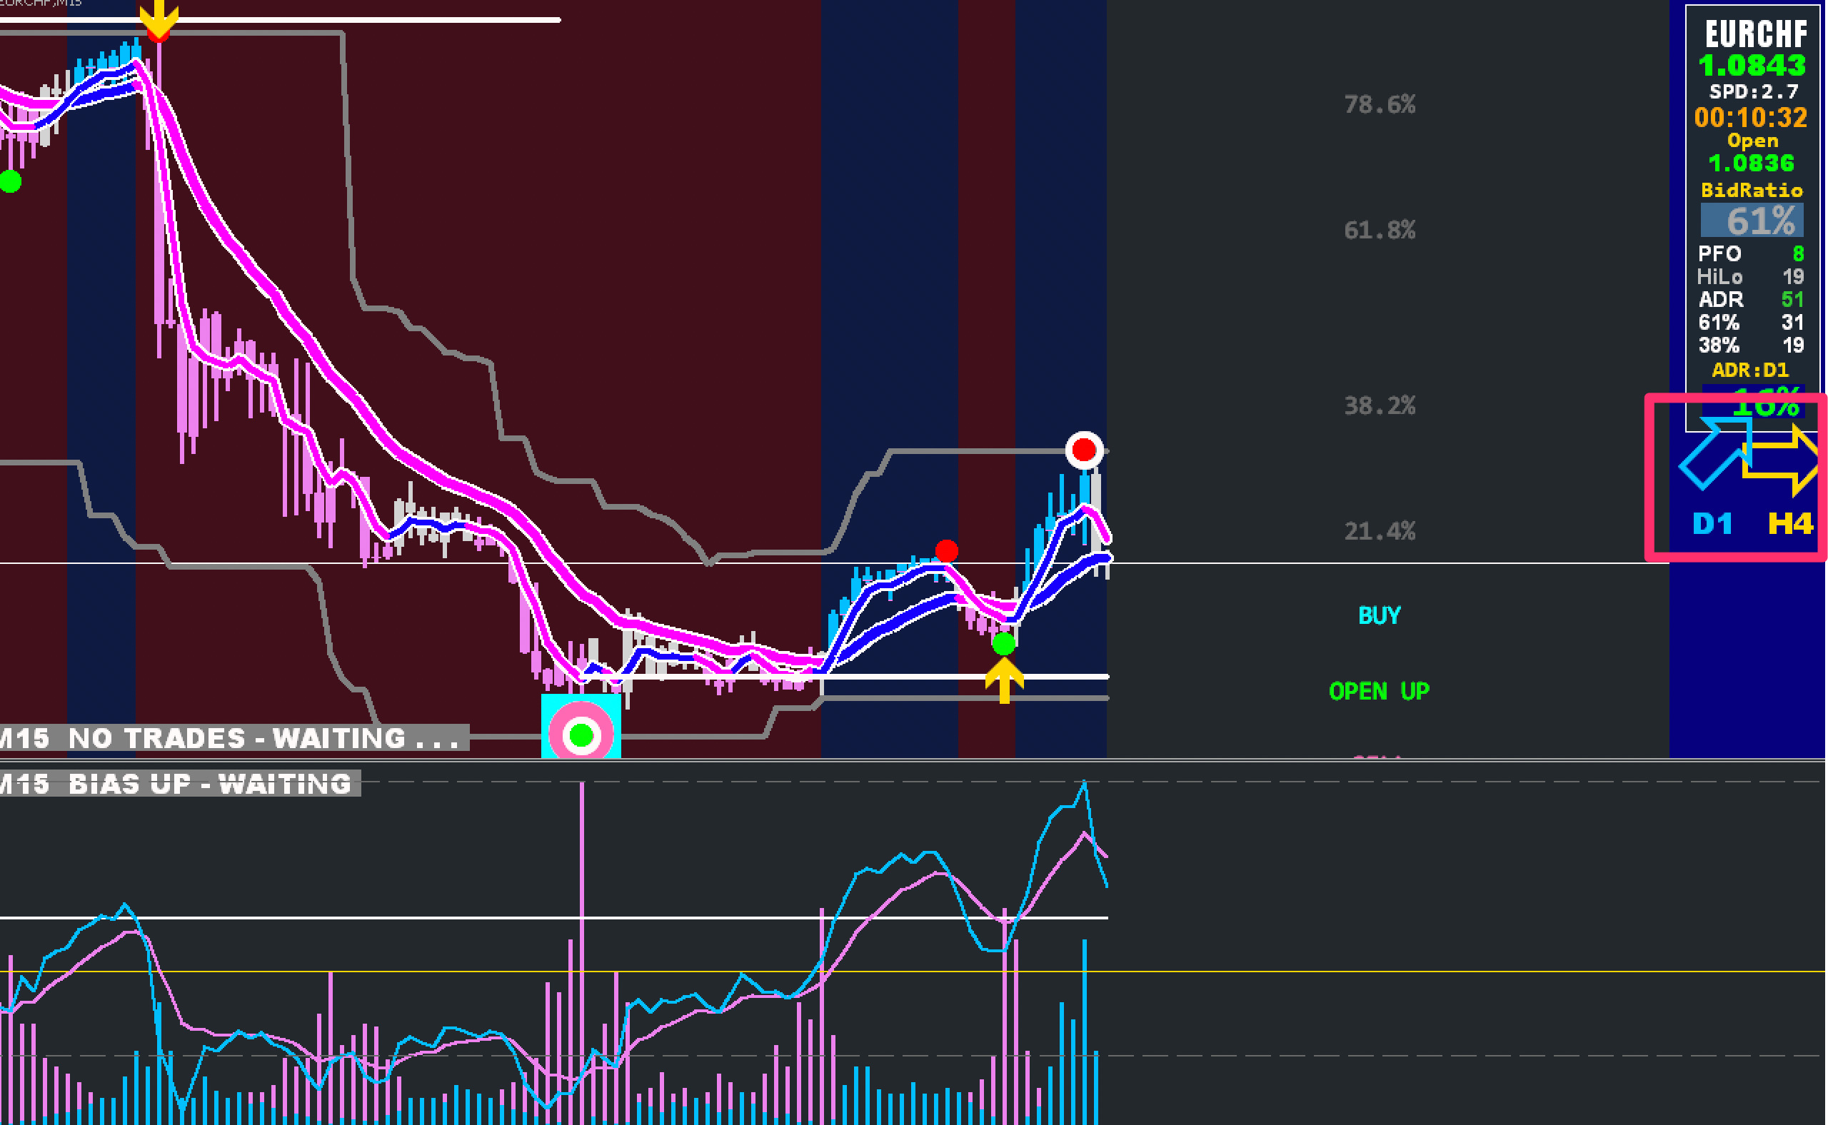Click the 00:10:32 candle countdown timer
This screenshot has height=1125, width=1828.
(x=1751, y=118)
